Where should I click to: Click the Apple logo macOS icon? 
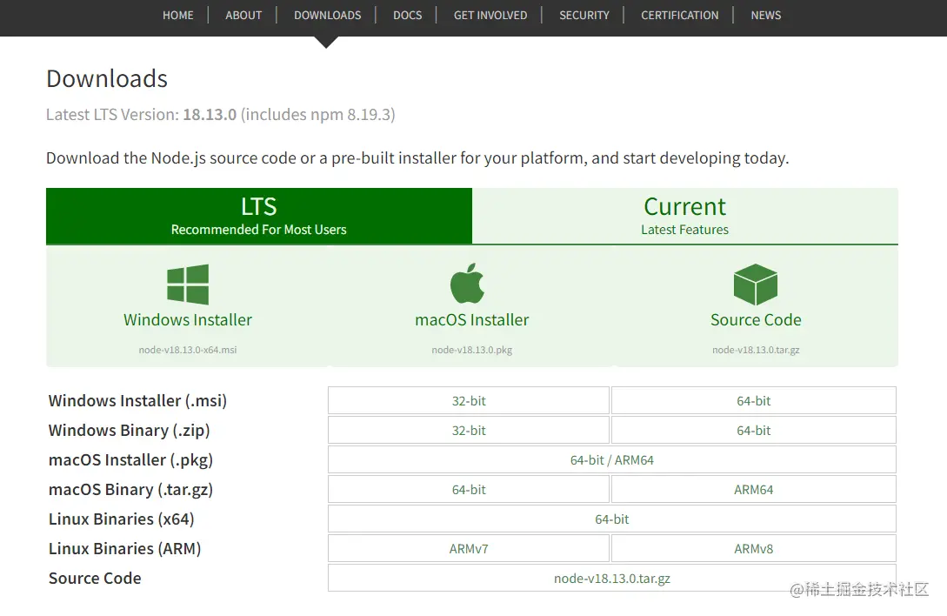[x=468, y=283]
